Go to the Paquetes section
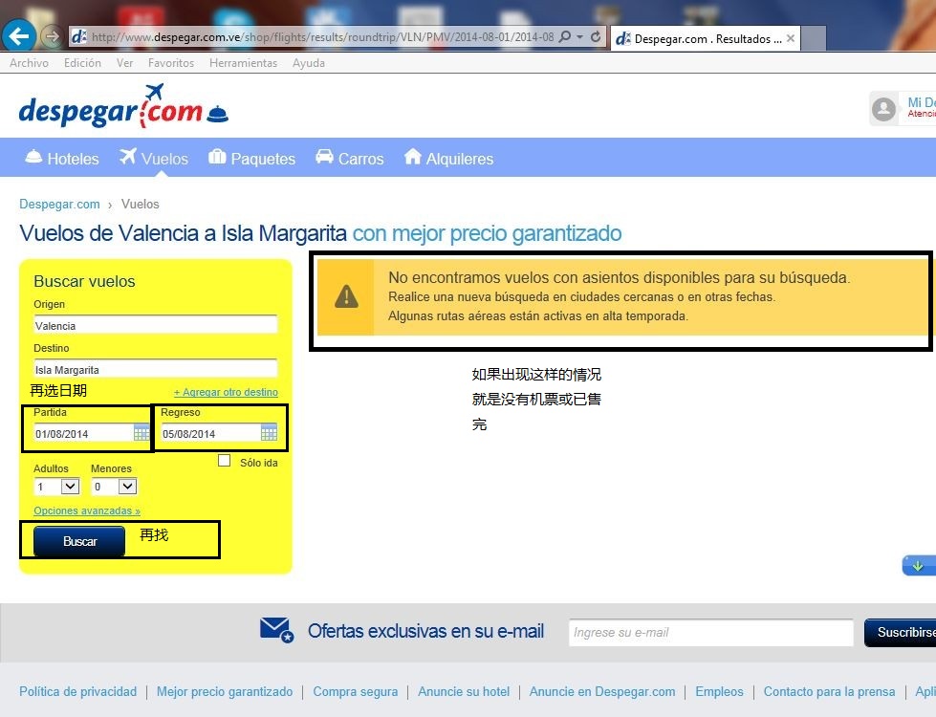The height and width of the screenshot is (717, 936). point(251,158)
